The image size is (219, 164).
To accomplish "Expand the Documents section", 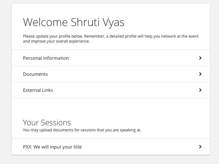I will [x=111, y=74].
